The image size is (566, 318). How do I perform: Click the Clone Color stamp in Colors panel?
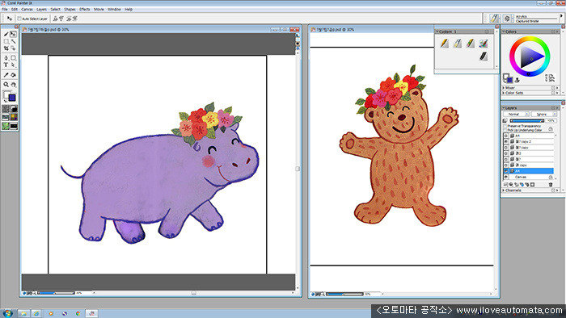click(x=517, y=80)
